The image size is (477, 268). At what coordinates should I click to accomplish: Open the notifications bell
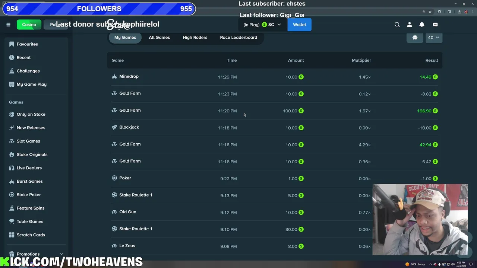click(422, 25)
